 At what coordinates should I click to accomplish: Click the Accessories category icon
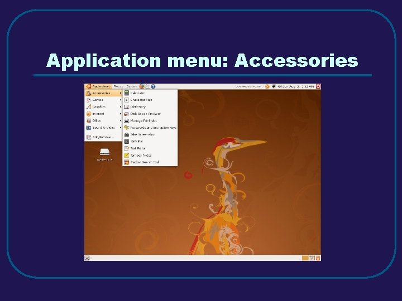(89, 93)
